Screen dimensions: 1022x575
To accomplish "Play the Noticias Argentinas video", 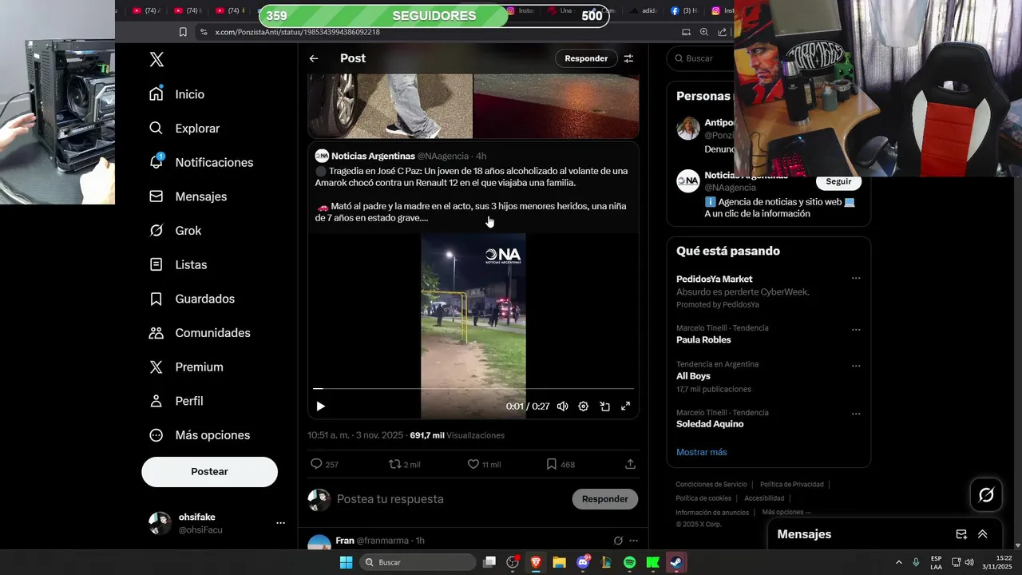I will [320, 406].
